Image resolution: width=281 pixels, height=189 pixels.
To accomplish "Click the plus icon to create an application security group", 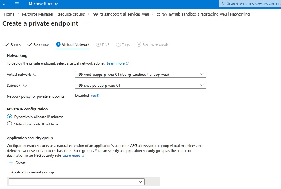I will click(11, 163).
